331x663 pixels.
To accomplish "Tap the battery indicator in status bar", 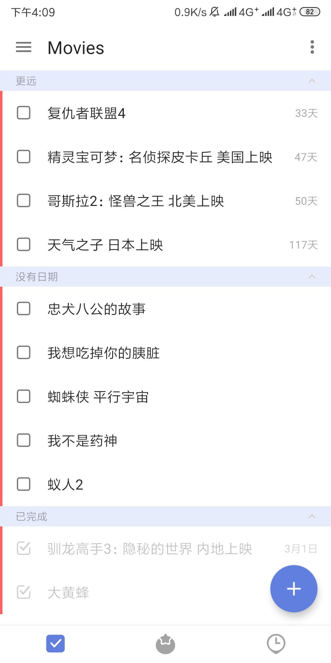I will [x=310, y=12].
